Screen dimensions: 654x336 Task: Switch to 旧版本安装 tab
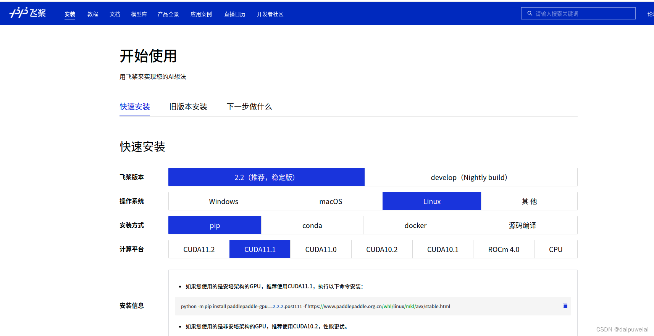click(x=188, y=106)
